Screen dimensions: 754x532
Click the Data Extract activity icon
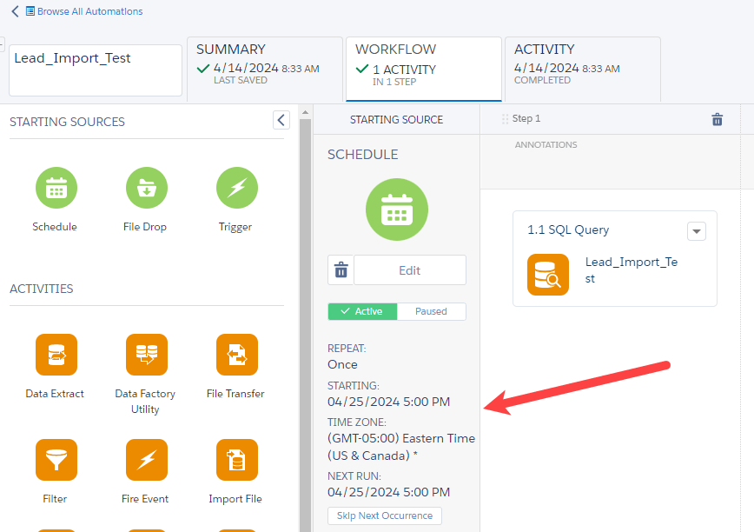[56, 355]
